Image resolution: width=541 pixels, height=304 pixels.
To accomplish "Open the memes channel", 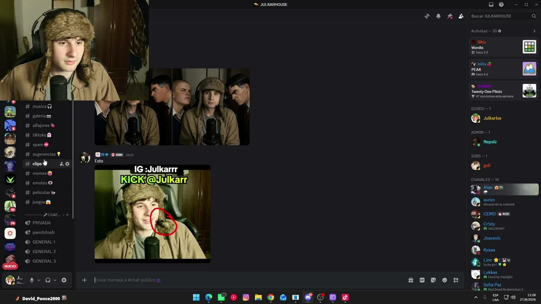I will pyautogui.click(x=47, y=174).
